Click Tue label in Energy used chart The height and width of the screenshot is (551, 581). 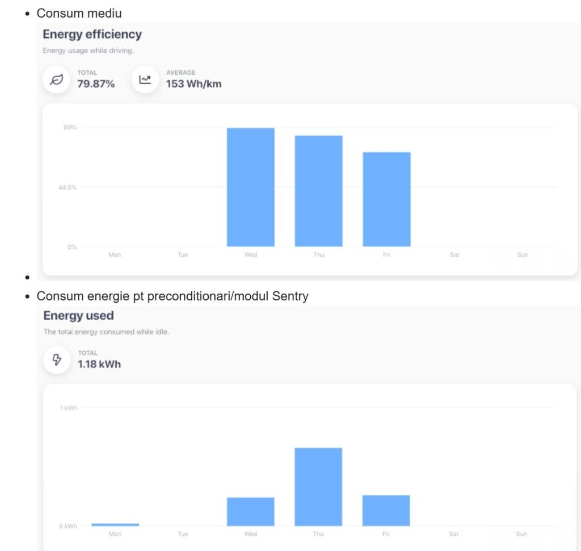(x=183, y=534)
